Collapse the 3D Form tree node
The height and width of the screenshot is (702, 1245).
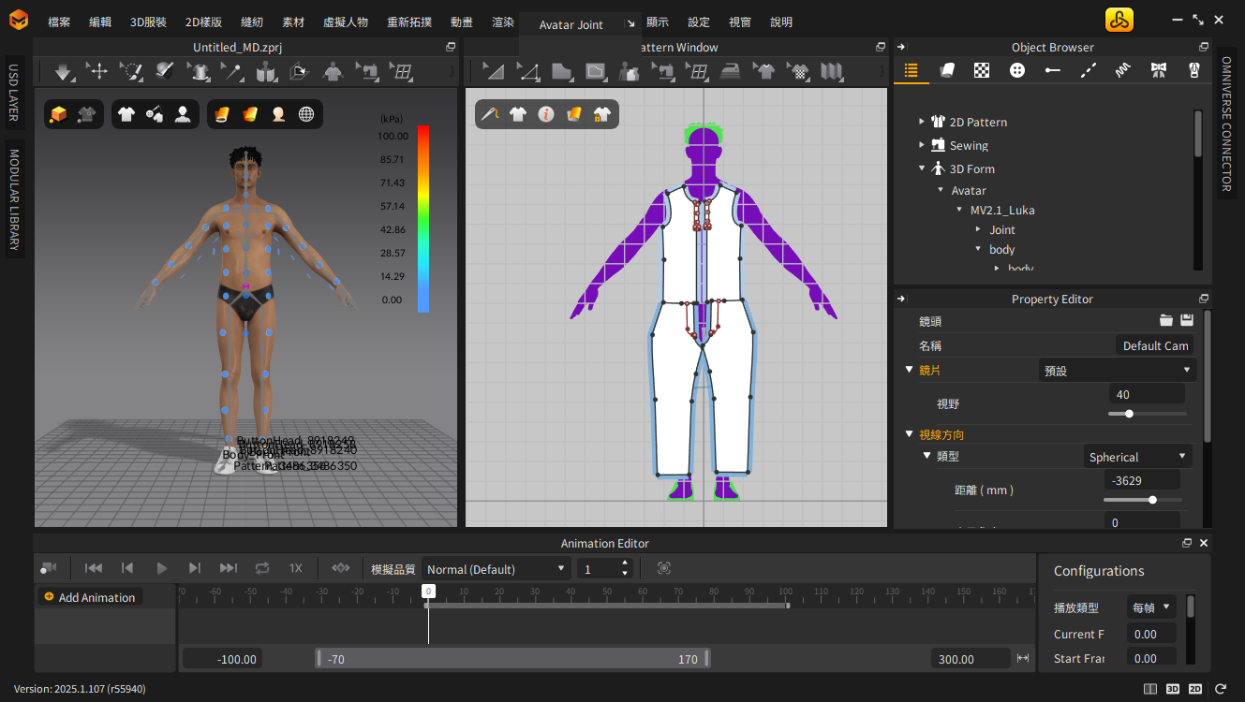[x=922, y=168]
